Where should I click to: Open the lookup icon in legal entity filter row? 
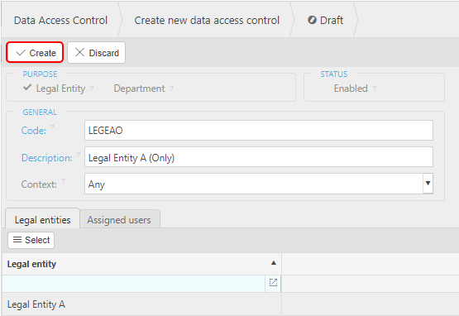click(x=273, y=283)
